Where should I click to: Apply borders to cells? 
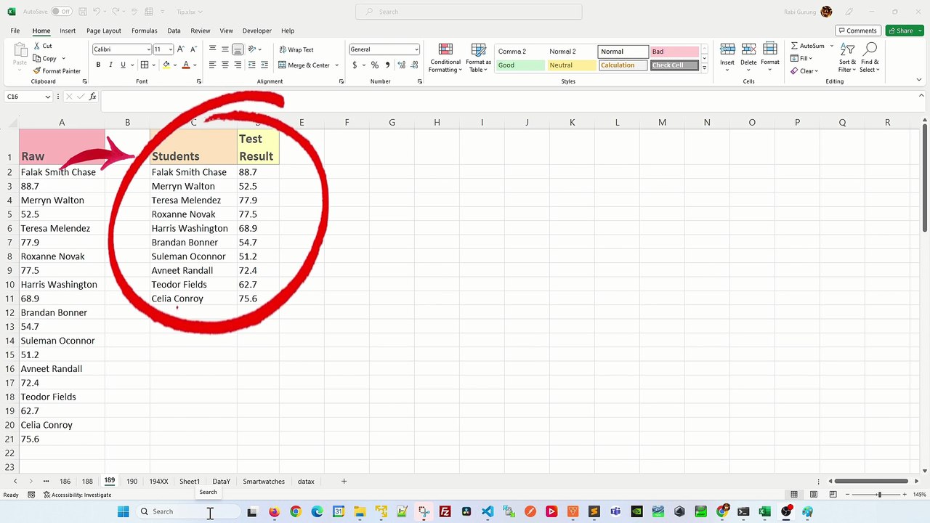(x=144, y=65)
